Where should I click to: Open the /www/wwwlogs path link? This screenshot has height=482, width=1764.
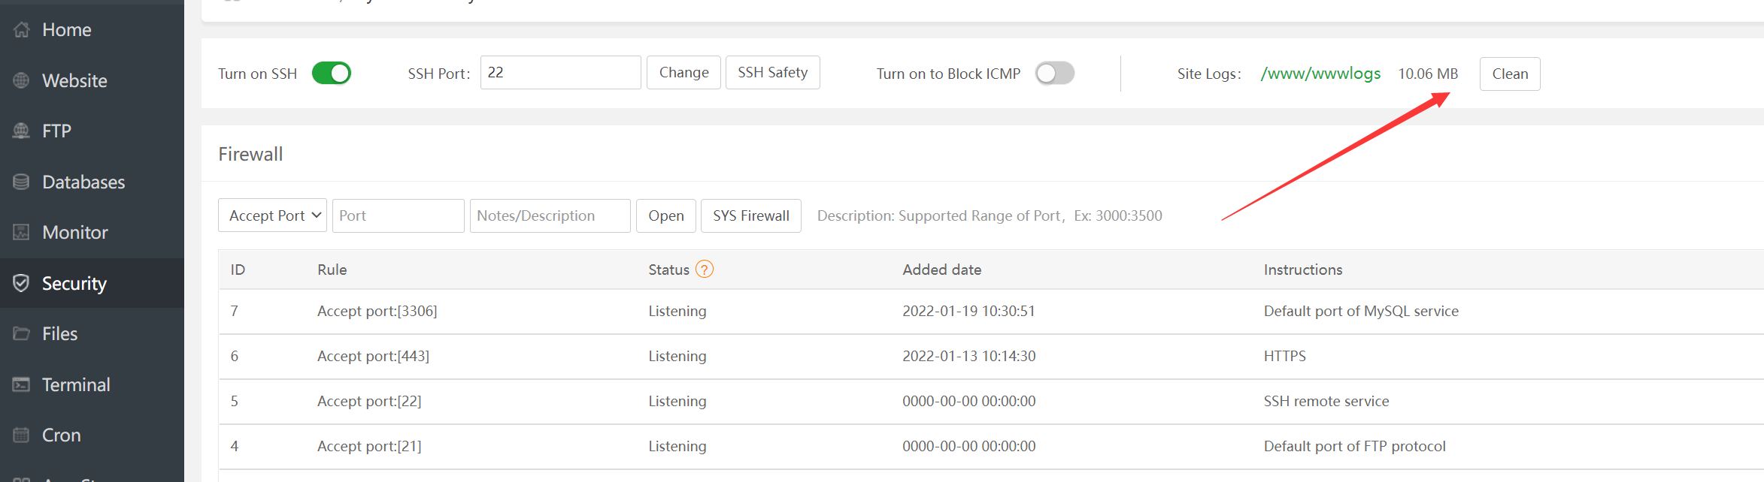pos(1320,74)
